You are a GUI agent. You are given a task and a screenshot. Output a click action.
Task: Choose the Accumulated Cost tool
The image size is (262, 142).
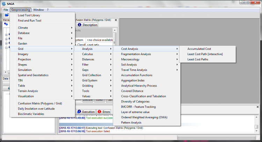(208, 49)
